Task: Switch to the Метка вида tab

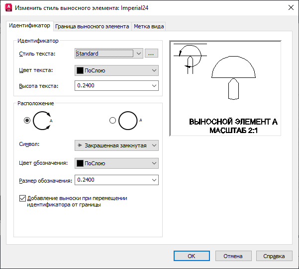Action: (149, 26)
